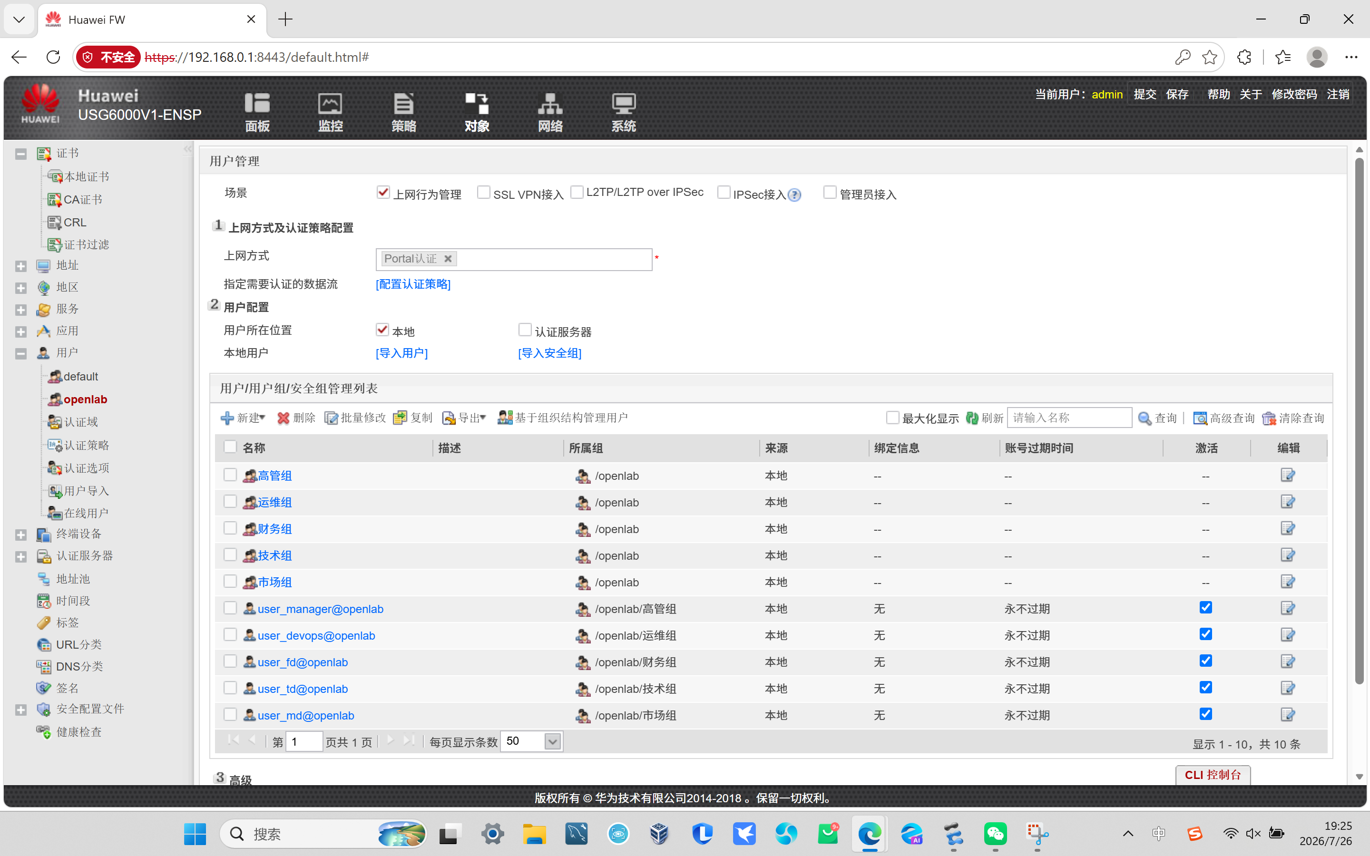Viewport: 1370px width, 856px height.
Task: Click the Windows Start button
Action: pyautogui.click(x=196, y=834)
